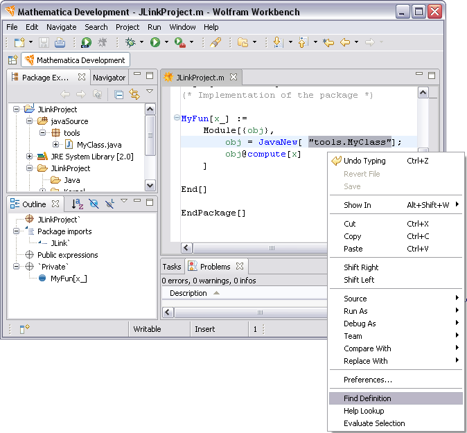Select Shift Right in context menu

pos(396,267)
